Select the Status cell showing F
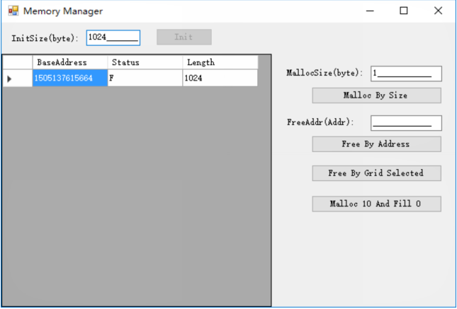 coord(145,78)
